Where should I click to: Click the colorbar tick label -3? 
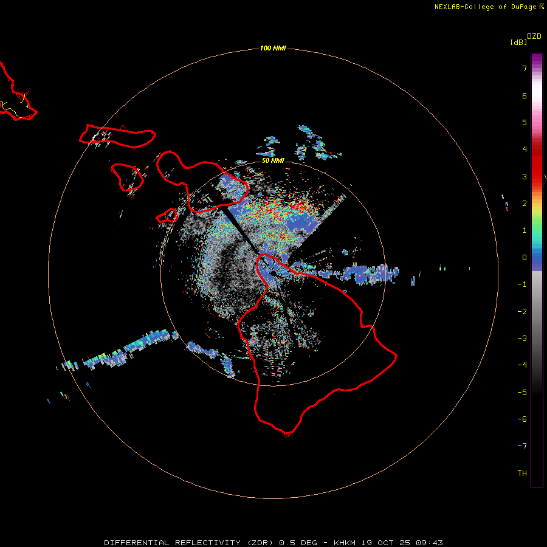point(522,339)
